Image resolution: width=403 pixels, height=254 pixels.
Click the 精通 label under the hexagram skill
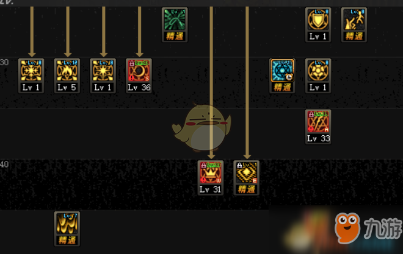pos(282,87)
